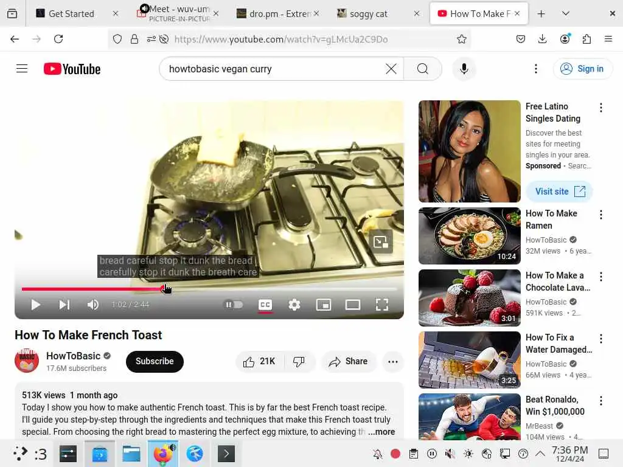
Task: Show tracking protection shield info
Action: point(117,39)
